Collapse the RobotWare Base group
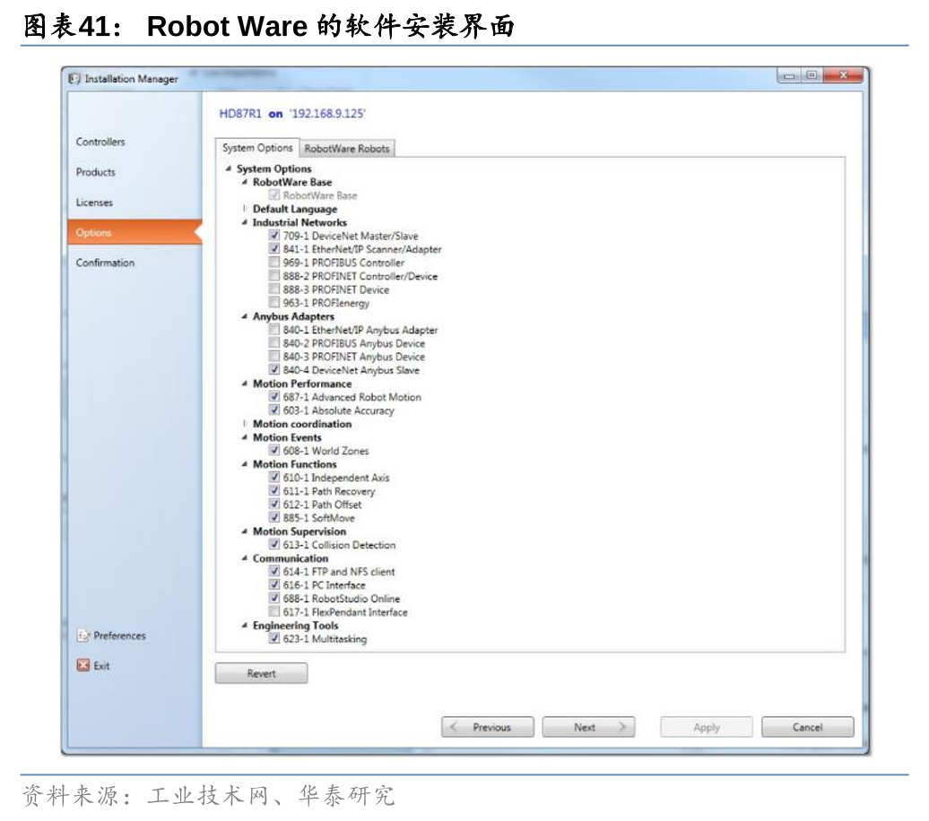929x821 pixels. (244, 183)
